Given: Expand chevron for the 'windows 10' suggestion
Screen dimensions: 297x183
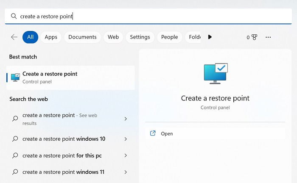Looking at the screenshot, I should pos(126,139).
